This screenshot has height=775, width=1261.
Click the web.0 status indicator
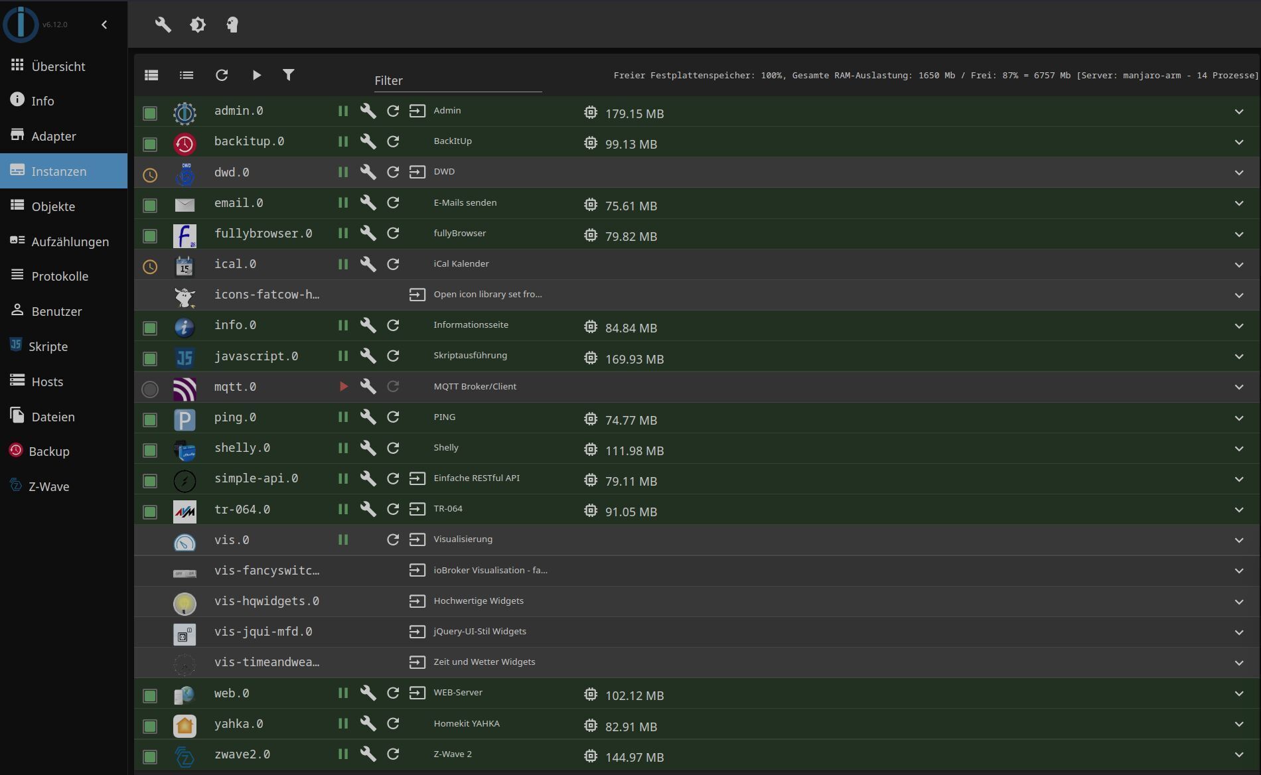[x=150, y=695]
